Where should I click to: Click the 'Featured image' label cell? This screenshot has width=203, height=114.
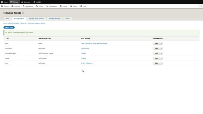[x=10, y=53]
